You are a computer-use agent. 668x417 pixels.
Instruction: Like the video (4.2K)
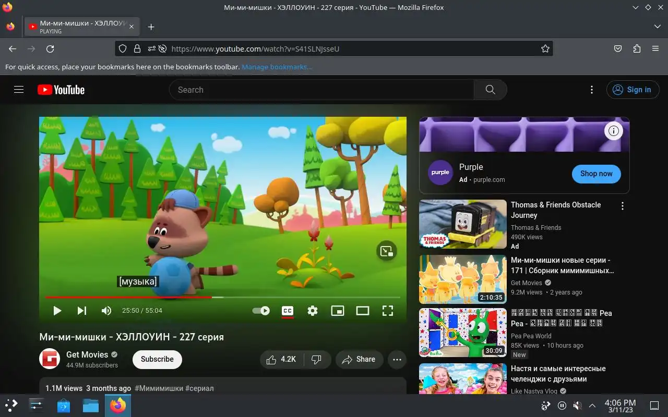pyautogui.click(x=281, y=359)
